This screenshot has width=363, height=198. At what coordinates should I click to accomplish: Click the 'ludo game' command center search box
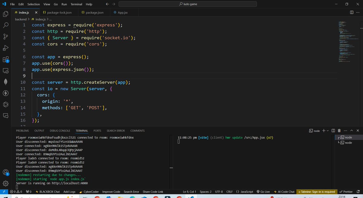pos(188,4)
